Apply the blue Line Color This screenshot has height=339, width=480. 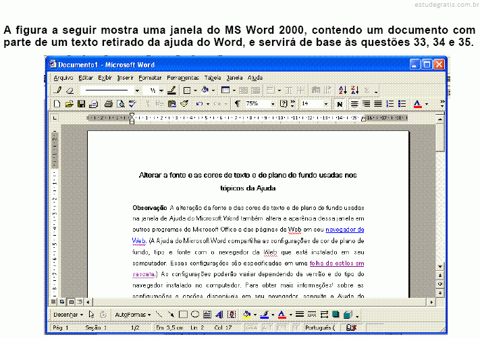click(265, 315)
